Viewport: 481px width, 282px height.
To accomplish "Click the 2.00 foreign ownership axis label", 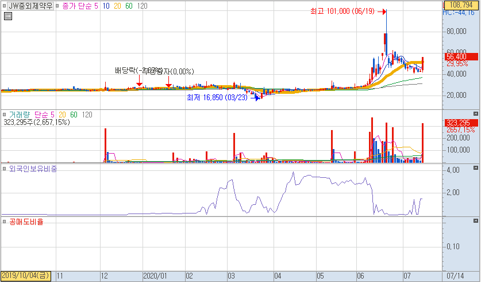I will pyautogui.click(x=453, y=193).
